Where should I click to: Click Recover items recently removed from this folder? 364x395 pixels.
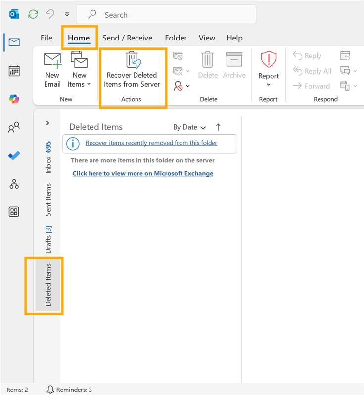(151, 143)
